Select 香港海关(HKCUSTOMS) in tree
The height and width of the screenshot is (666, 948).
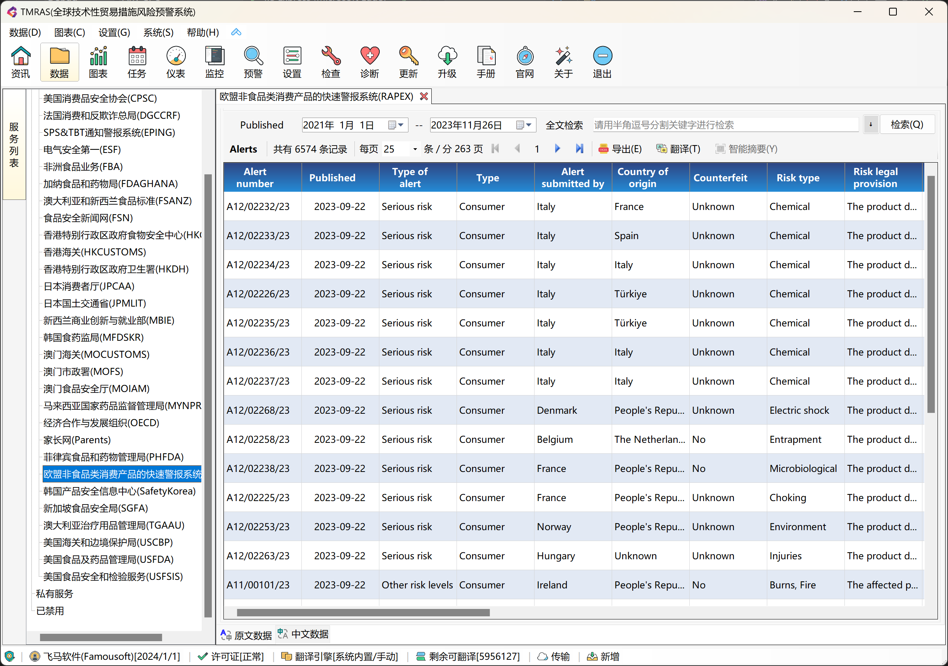point(95,252)
